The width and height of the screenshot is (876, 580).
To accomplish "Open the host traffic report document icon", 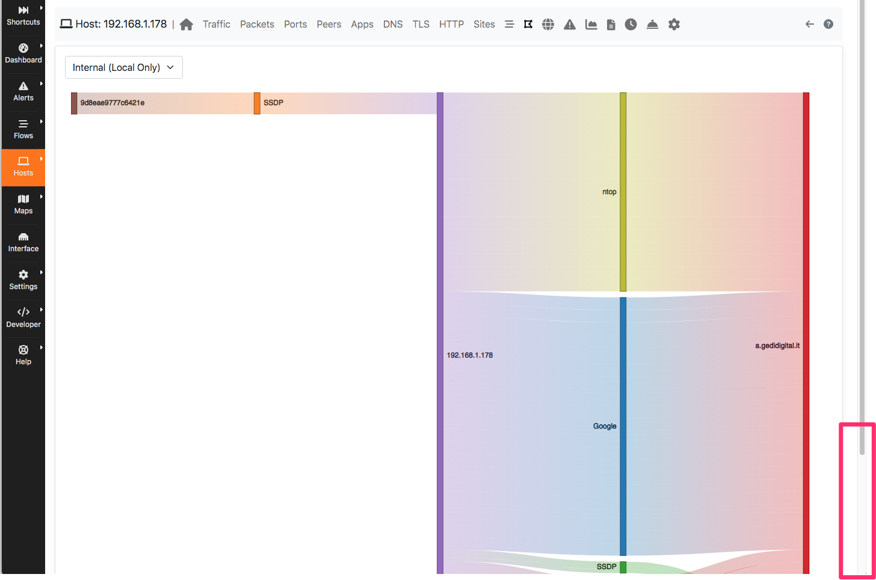I will pyautogui.click(x=611, y=24).
